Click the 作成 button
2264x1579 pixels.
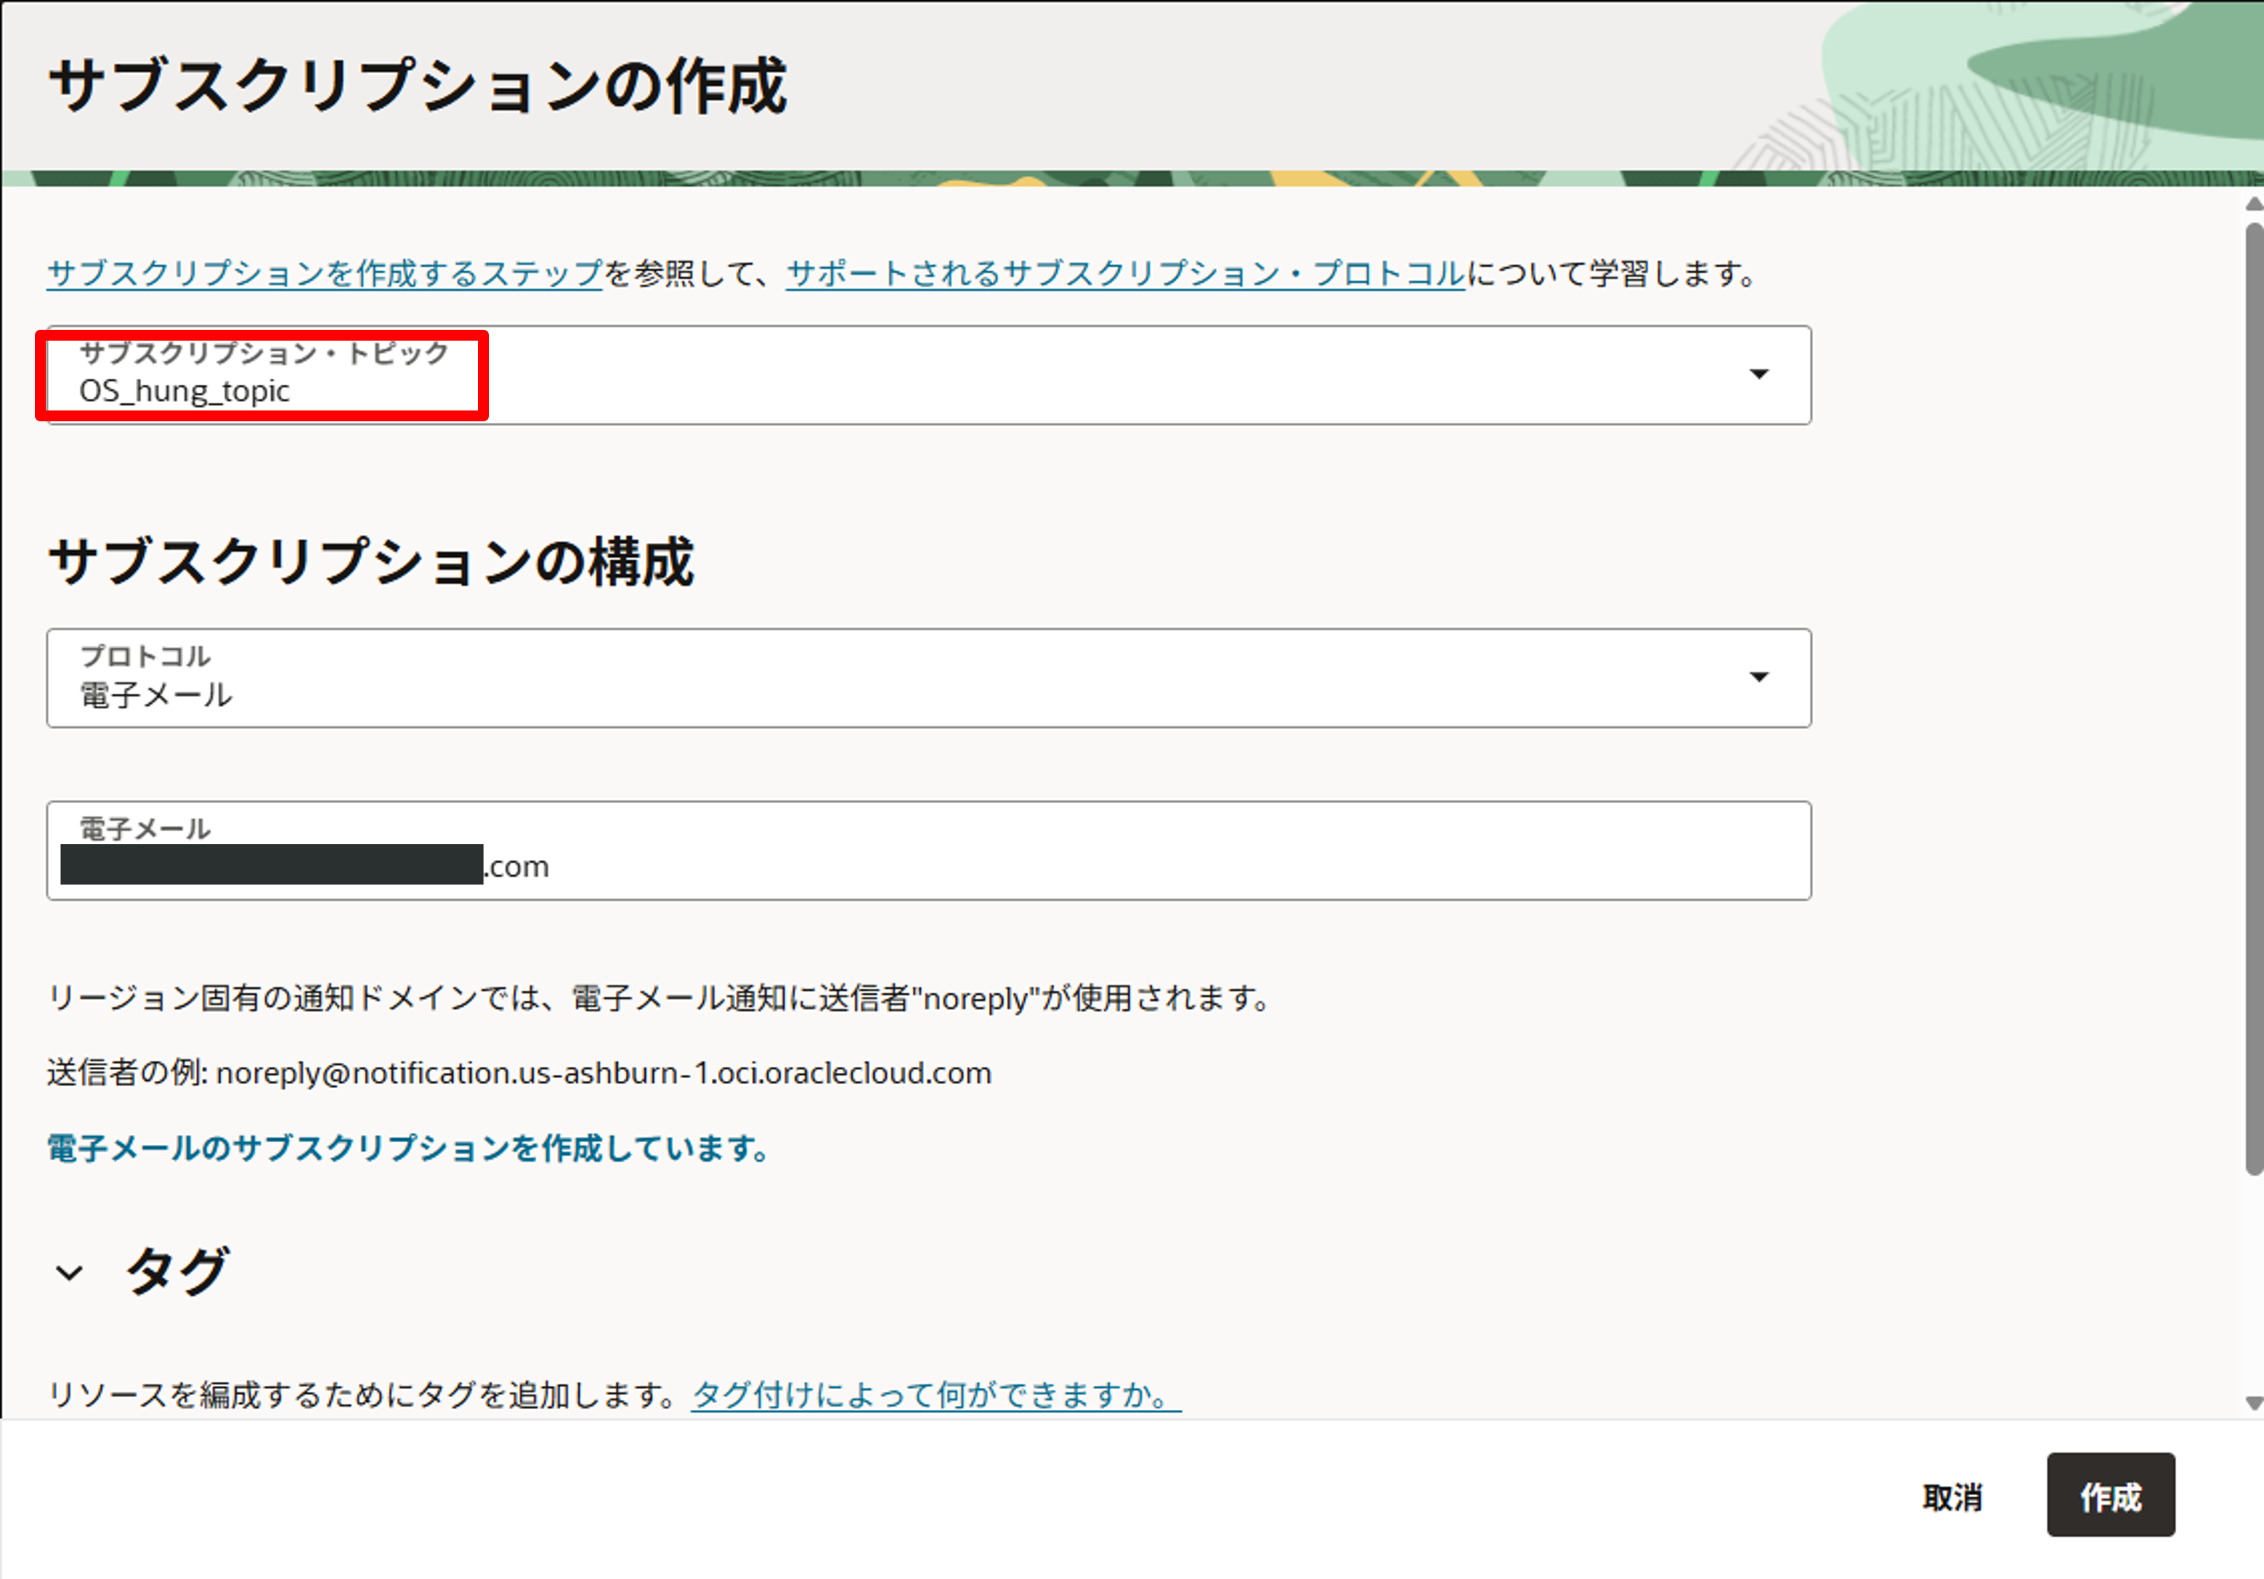click(2110, 1498)
